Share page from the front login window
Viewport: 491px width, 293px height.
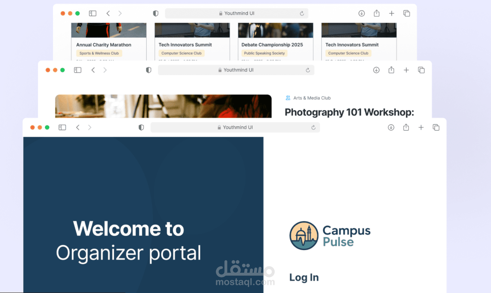tap(406, 127)
